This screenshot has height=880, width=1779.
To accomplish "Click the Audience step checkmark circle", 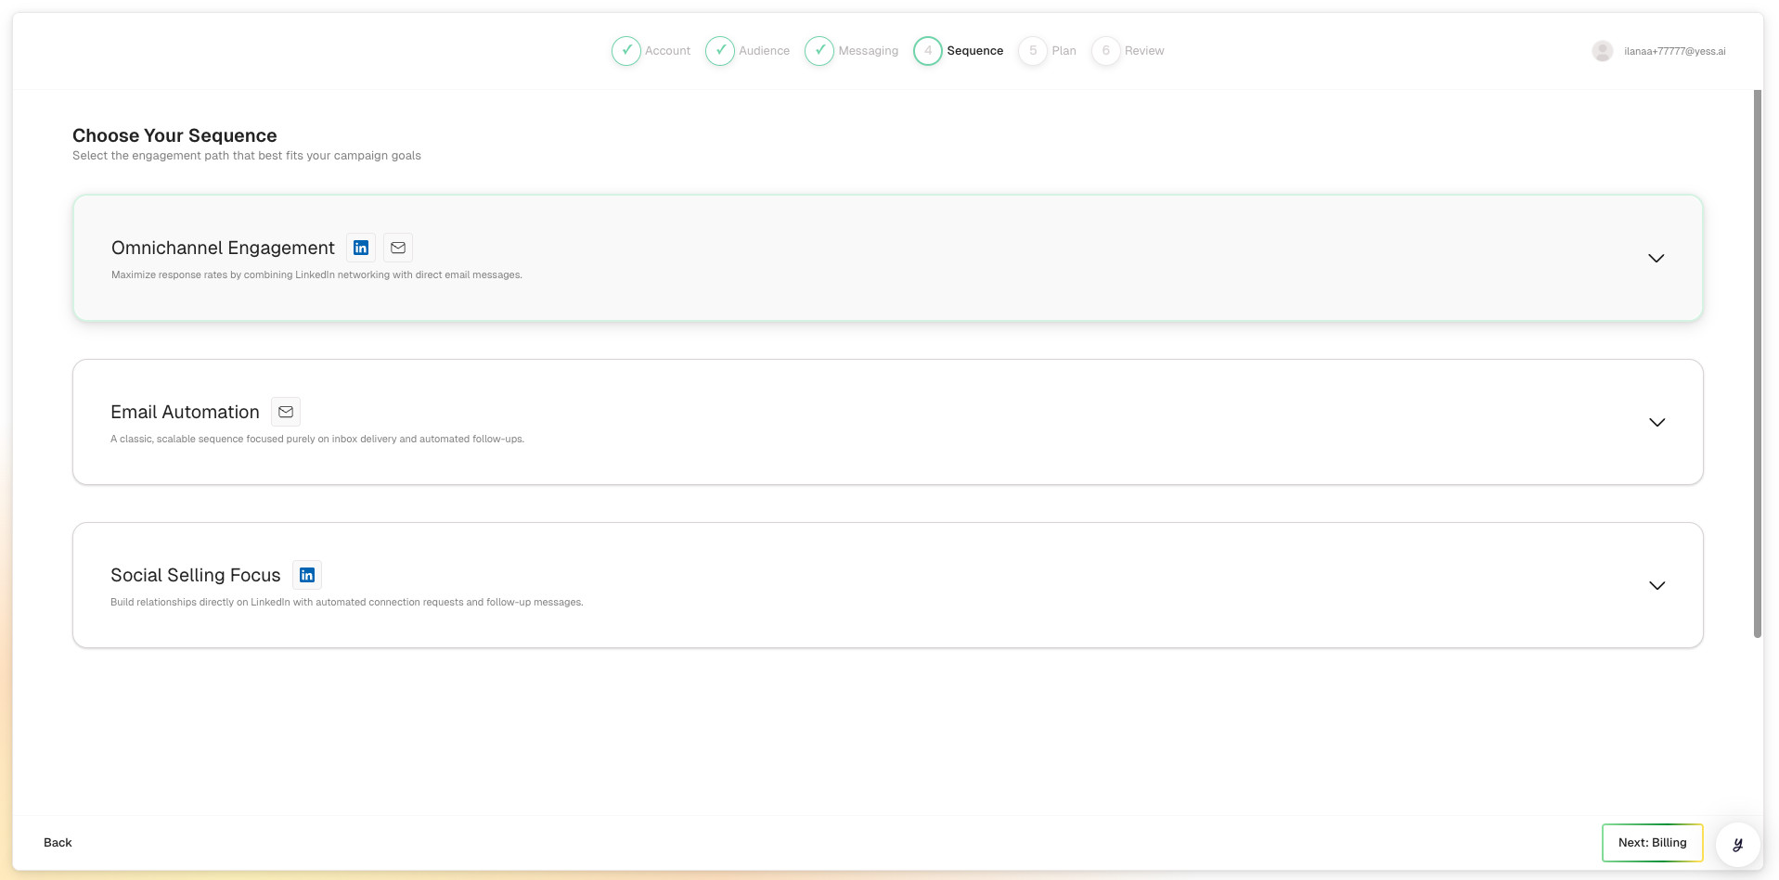I will tap(720, 51).
